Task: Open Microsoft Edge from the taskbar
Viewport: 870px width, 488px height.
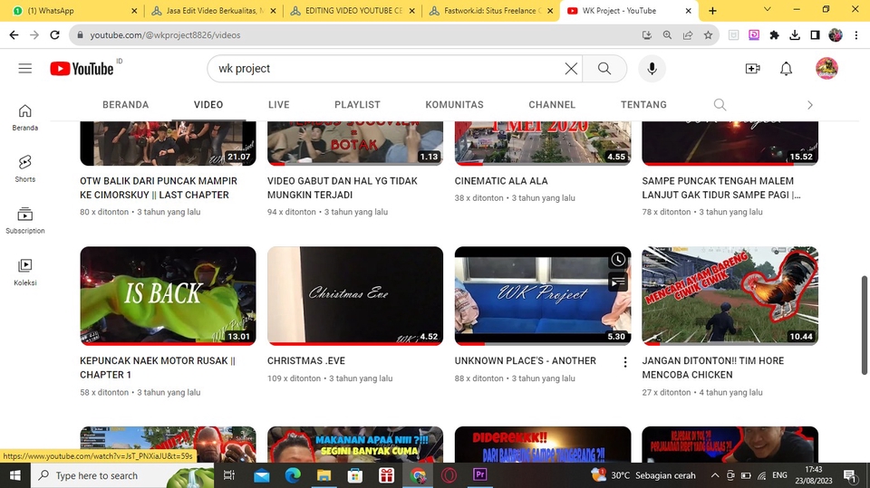Action: [x=293, y=474]
